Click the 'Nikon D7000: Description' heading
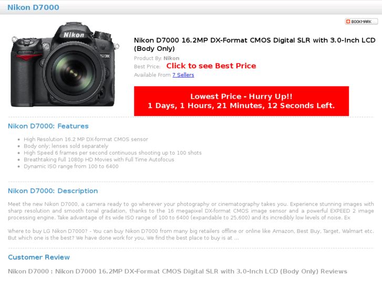 (x=53, y=191)
